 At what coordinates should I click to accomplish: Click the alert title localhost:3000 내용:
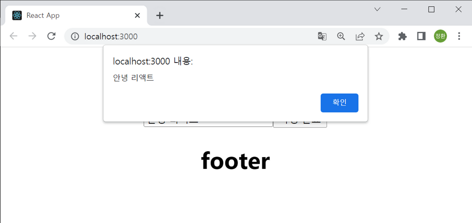153,61
